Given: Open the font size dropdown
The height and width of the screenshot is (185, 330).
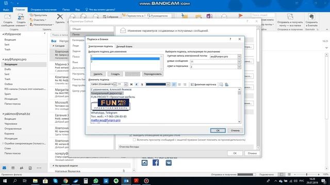Looking at the screenshot, I should pos(126,84).
